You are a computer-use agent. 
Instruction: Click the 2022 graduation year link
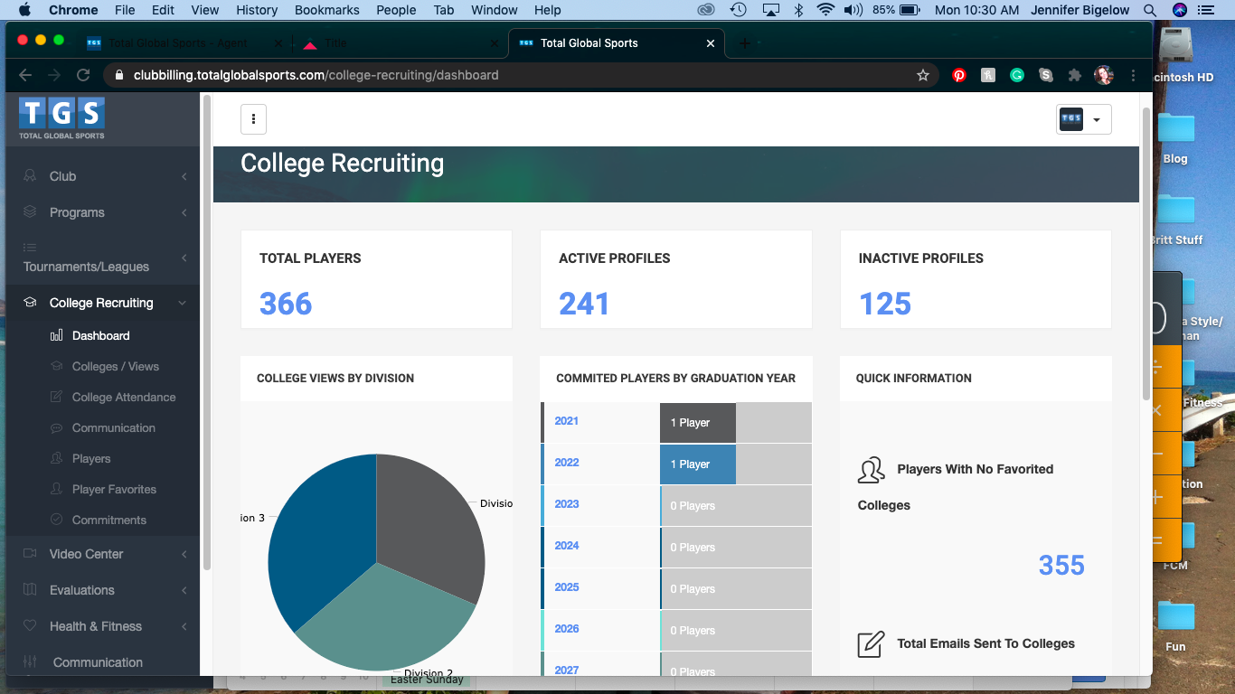567,463
